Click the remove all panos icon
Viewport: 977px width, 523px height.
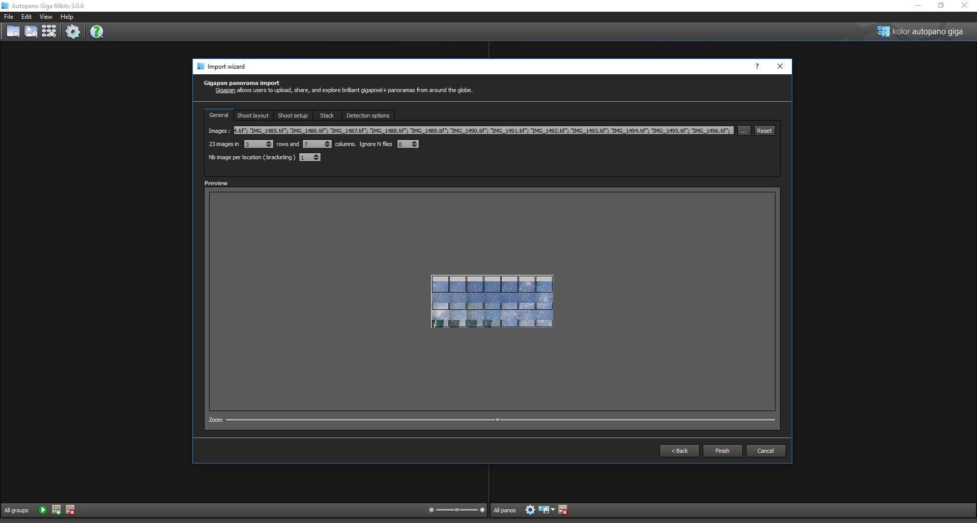(563, 510)
